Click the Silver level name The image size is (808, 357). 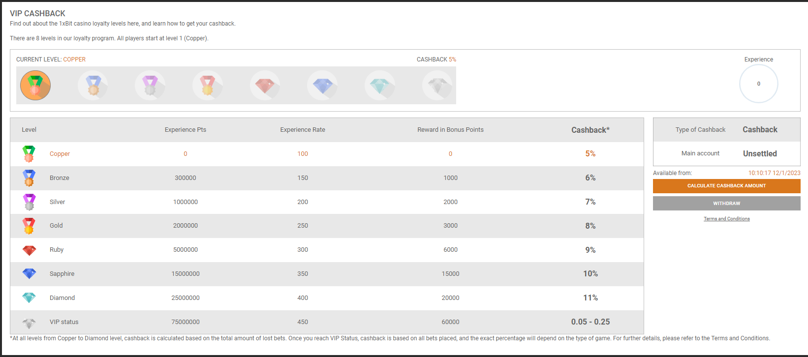pyautogui.click(x=57, y=202)
